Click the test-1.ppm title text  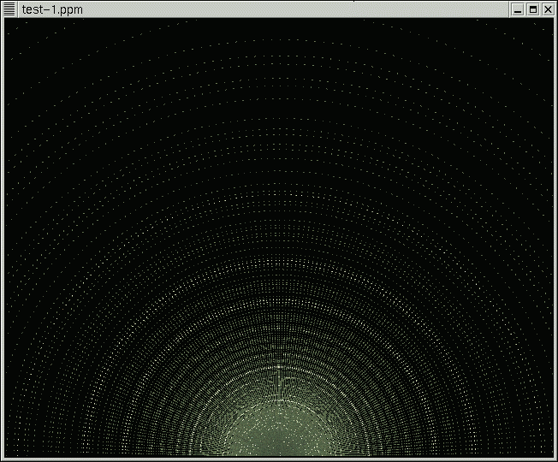click(52, 9)
